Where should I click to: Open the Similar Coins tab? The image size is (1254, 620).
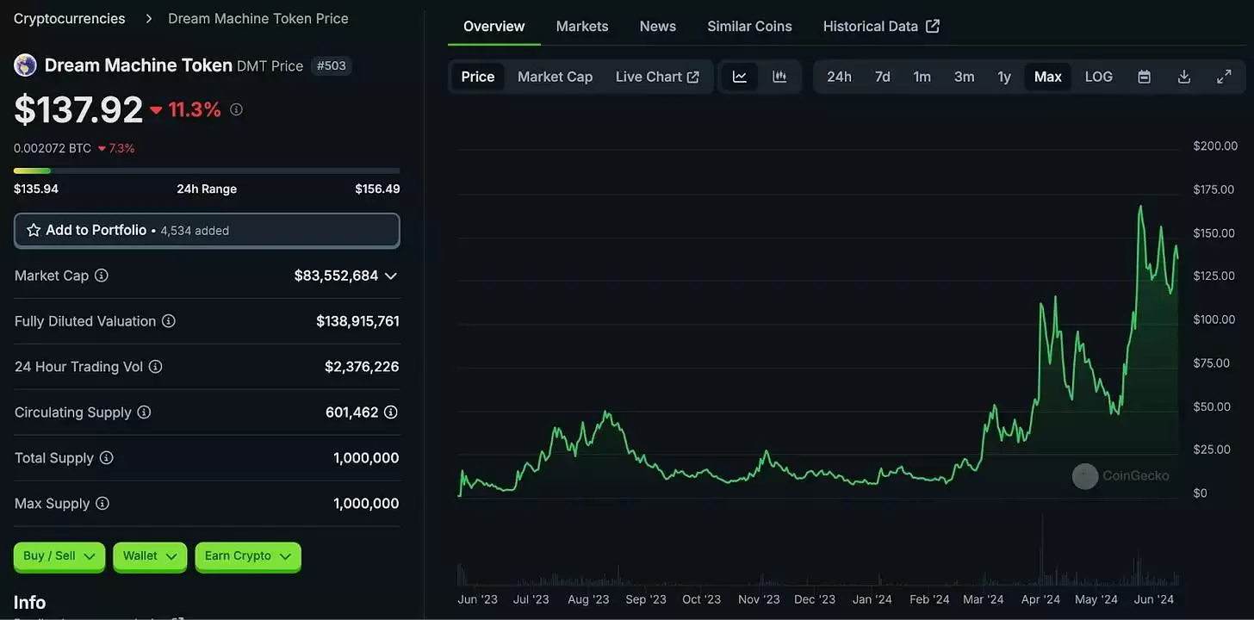[x=749, y=26]
